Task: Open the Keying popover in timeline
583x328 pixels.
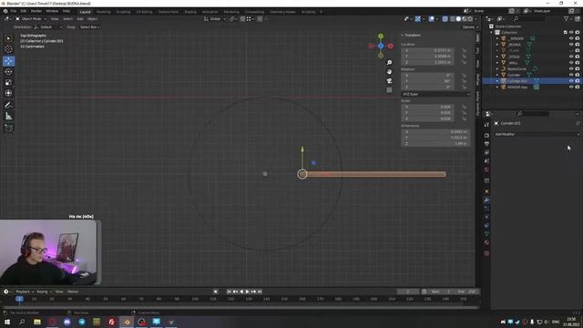Action: click(44, 292)
